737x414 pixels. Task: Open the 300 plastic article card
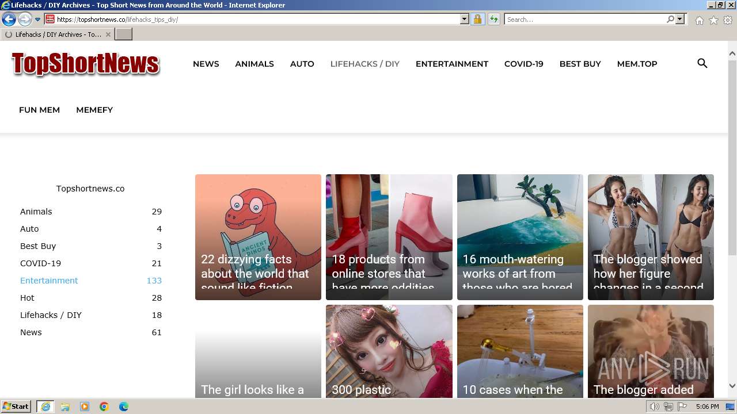[389, 351]
